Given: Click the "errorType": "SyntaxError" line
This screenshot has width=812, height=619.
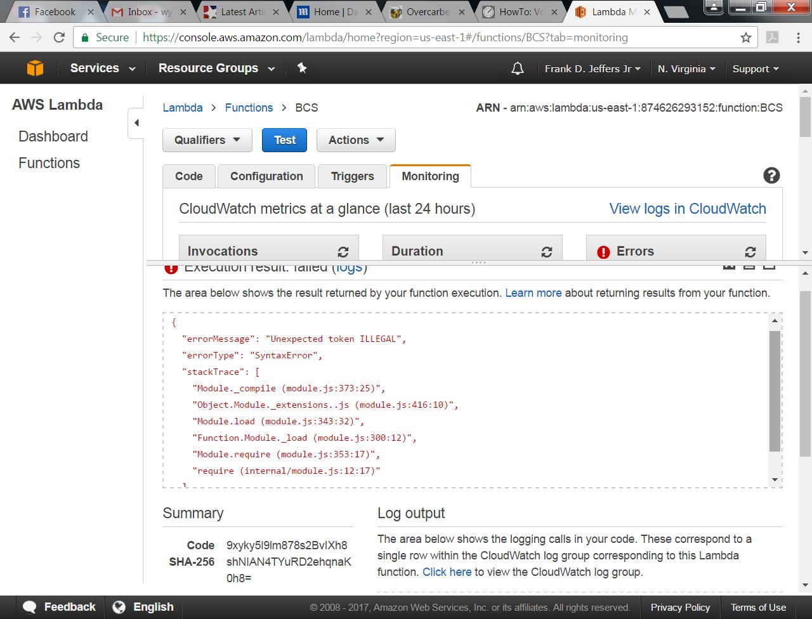Looking at the screenshot, I should coord(252,355).
